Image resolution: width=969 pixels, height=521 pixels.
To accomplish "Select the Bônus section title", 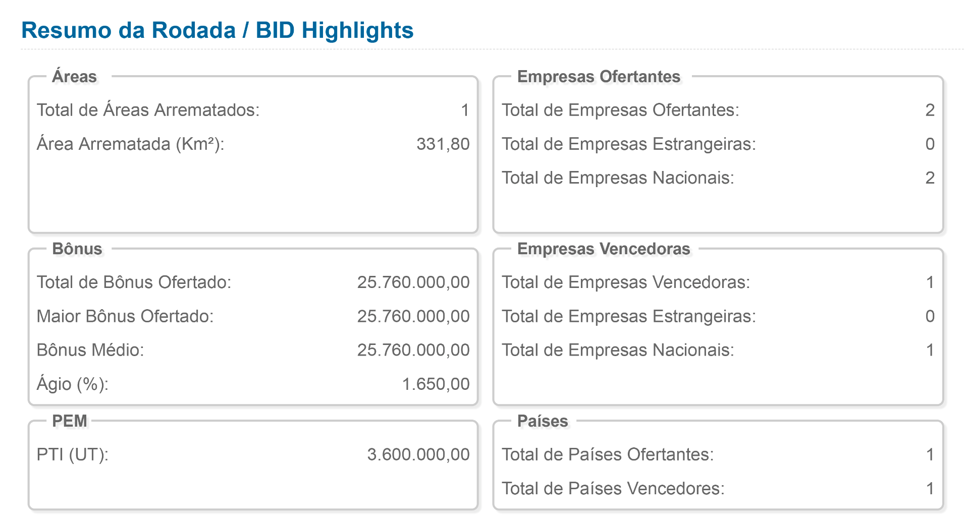I will [77, 249].
